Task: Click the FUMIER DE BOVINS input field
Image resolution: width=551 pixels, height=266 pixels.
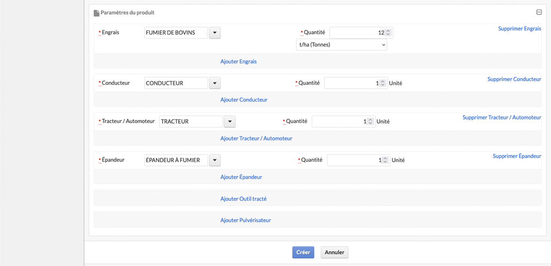Action: point(176,33)
